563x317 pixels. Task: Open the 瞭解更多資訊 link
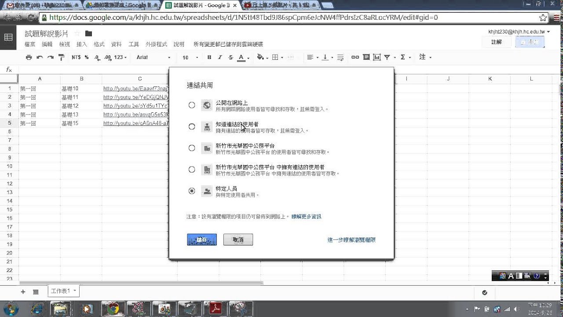click(306, 217)
